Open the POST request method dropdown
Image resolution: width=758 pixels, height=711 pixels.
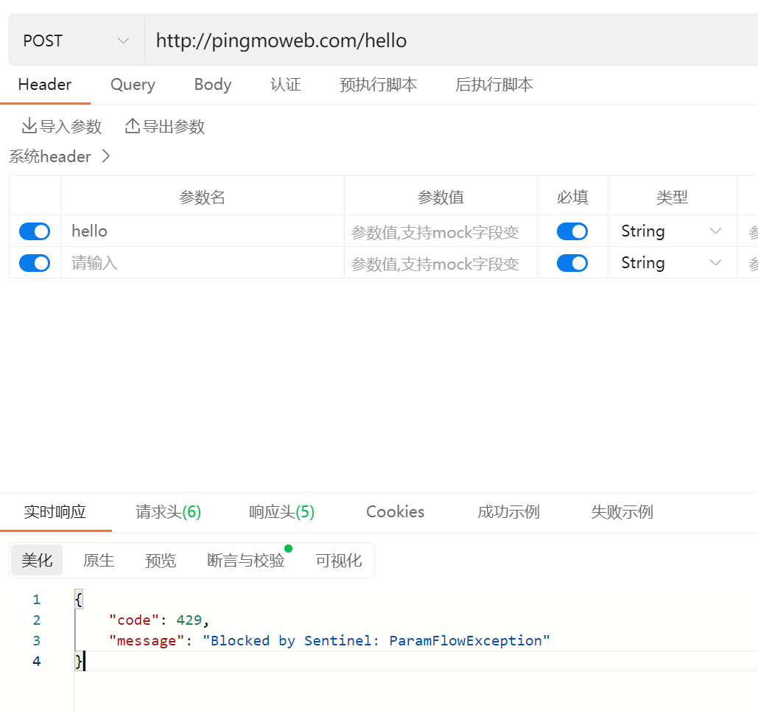[x=74, y=40]
